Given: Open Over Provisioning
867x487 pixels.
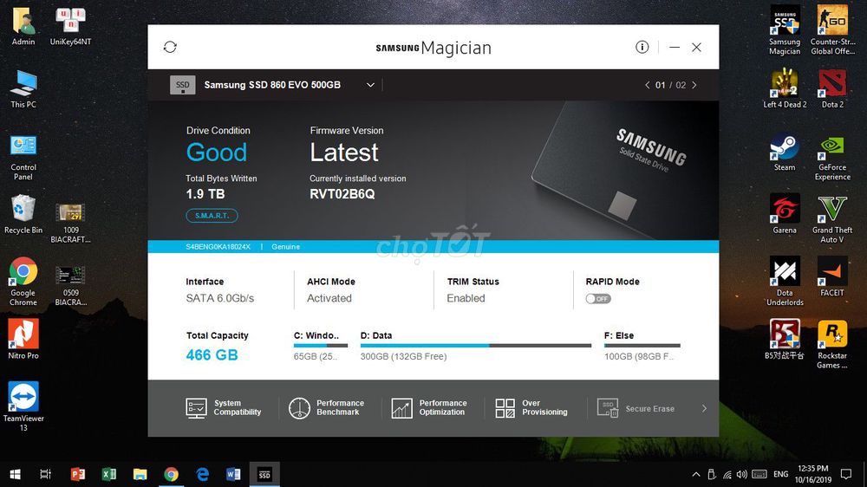Looking at the screenshot, I should point(531,408).
